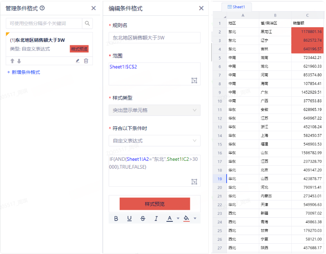Click the search magnifier icon in rule list
Screen dimensions: 326x254
[87, 24]
